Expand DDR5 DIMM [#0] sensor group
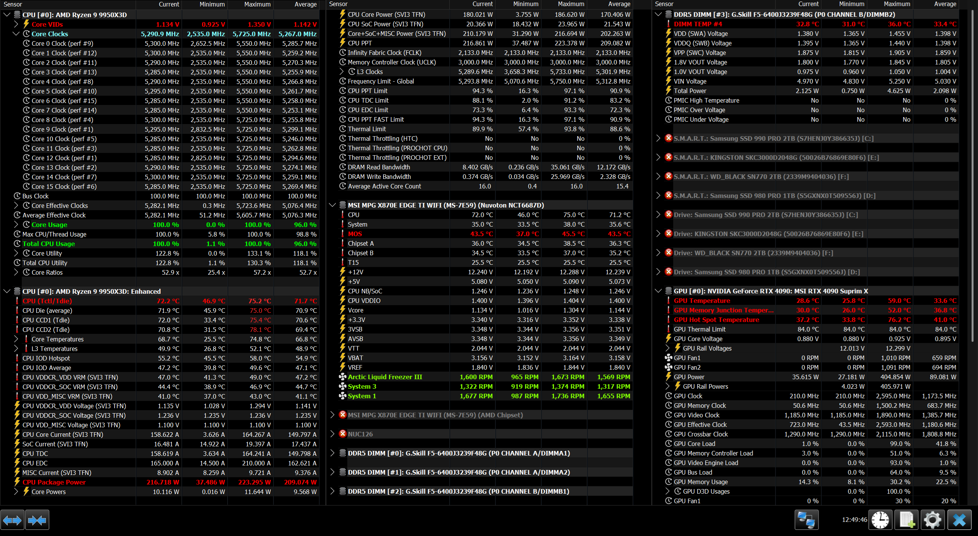 click(x=332, y=453)
